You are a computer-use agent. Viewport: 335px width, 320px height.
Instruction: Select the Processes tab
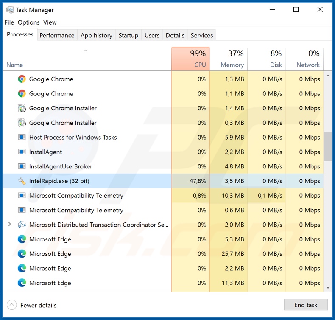[x=20, y=34]
